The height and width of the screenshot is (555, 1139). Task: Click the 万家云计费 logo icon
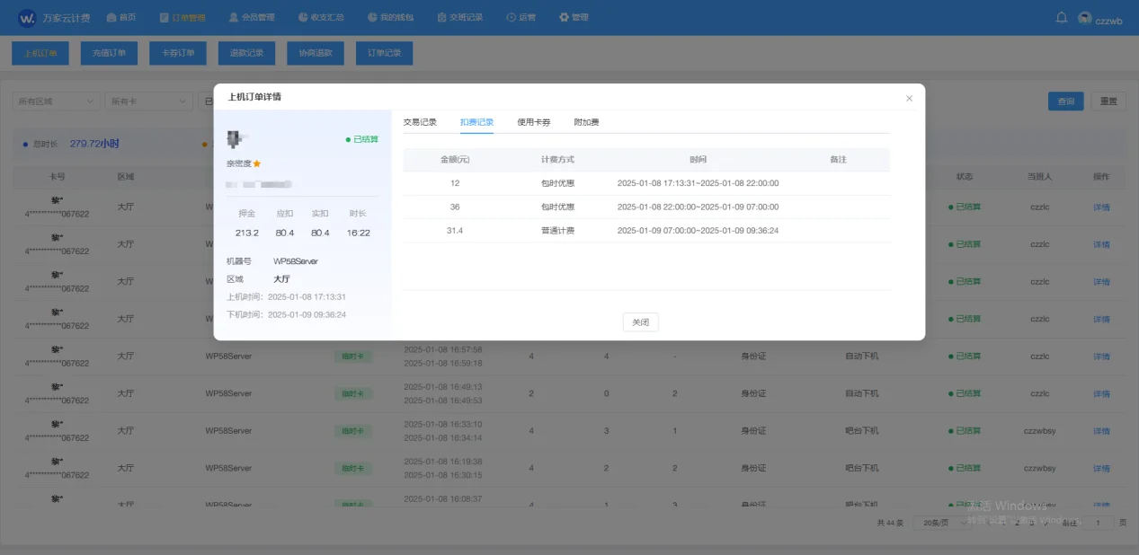tap(28, 17)
